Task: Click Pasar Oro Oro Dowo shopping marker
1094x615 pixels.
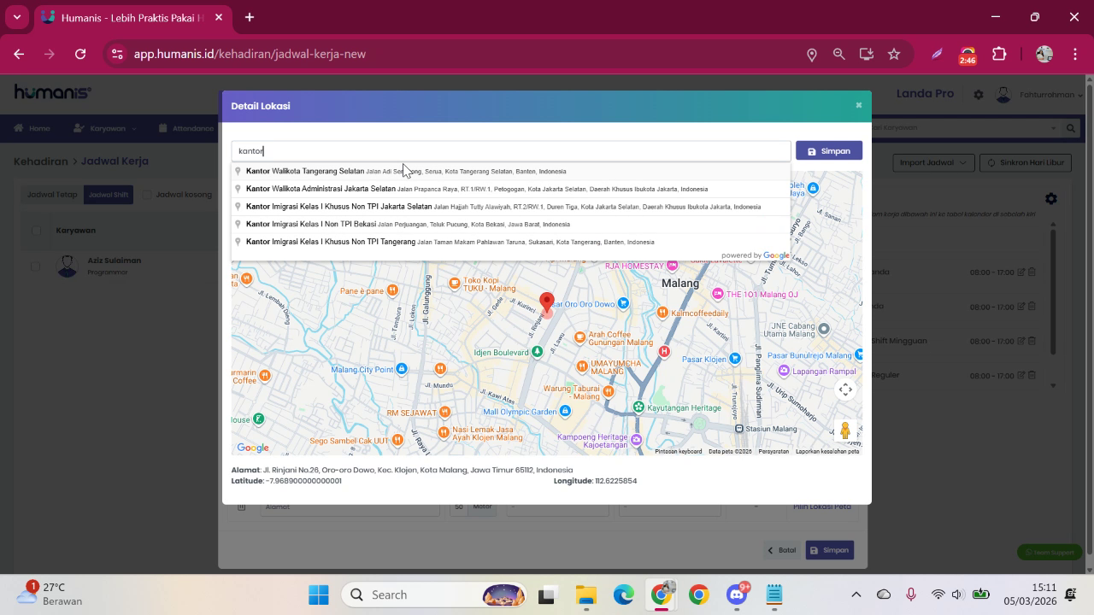Action: coord(623,303)
